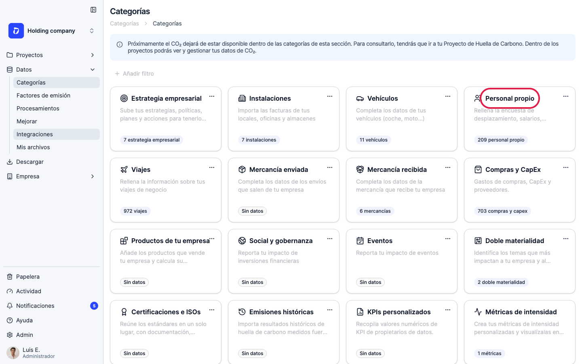Viewport: 582px width, 364px height.
Task: Click the Holding company logo icon
Action: point(16,31)
